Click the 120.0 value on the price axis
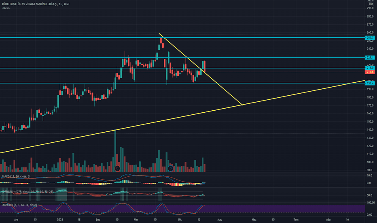Image resolution: width=377 pixels, height=223 pixels. [x=370, y=146]
